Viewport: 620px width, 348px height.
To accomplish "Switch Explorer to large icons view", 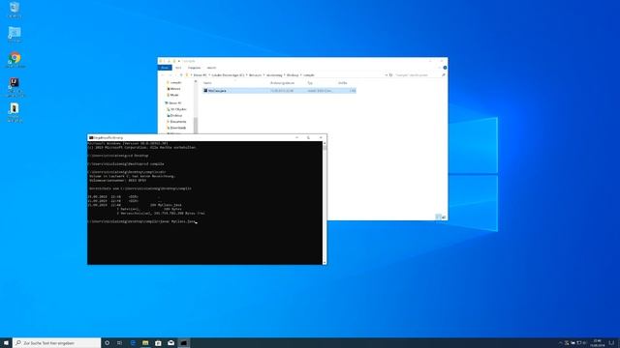I will (x=444, y=217).
